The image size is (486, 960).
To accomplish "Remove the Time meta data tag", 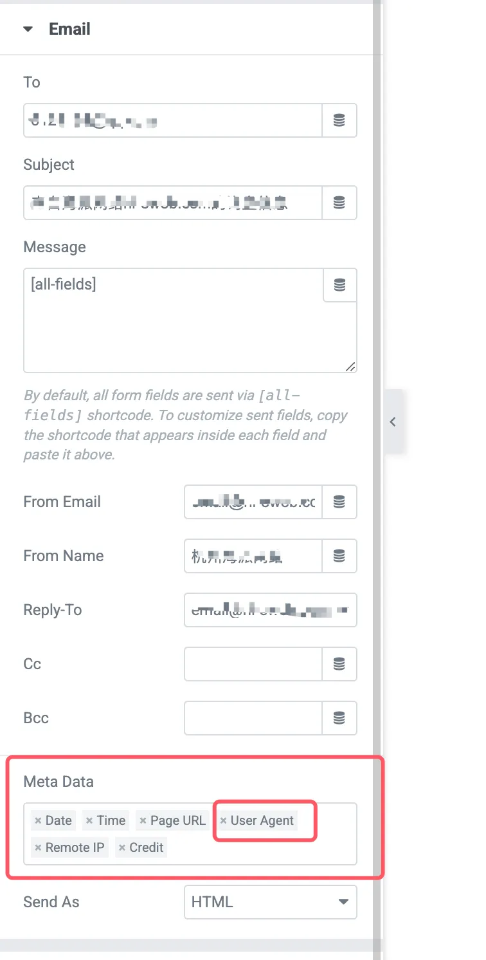I will coord(89,821).
